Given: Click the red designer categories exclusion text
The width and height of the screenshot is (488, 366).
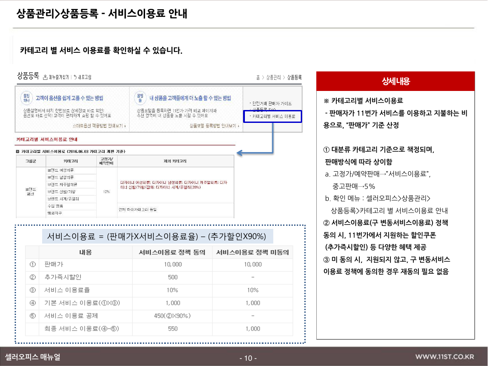Looking at the screenshot, I should 173,185.
